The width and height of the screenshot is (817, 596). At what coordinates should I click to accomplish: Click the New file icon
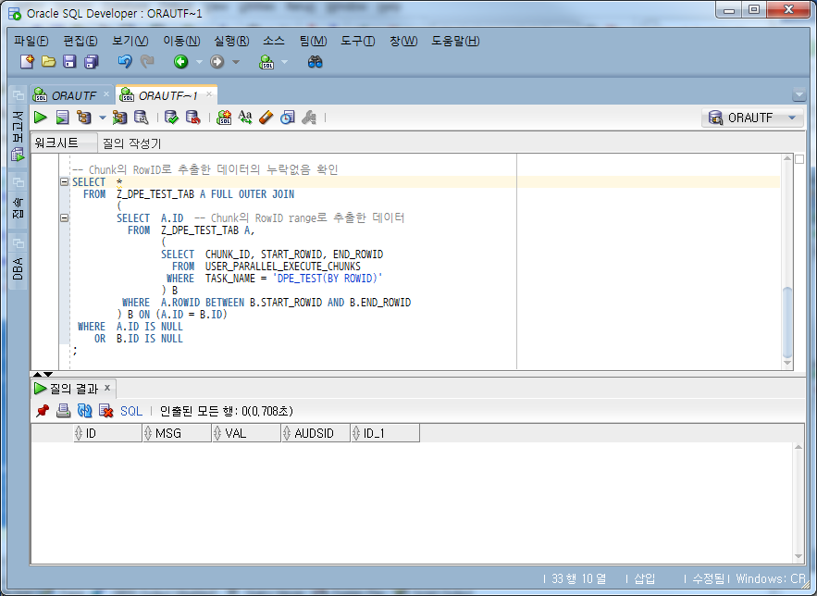click(27, 62)
